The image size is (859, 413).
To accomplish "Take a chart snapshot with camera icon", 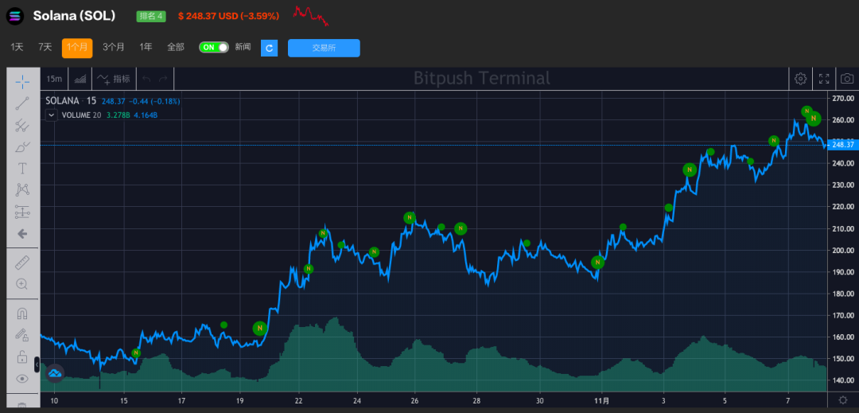I will [x=847, y=79].
